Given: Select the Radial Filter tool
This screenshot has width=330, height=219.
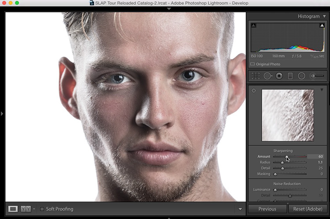Looking at the screenshot, I should [x=301, y=76].
